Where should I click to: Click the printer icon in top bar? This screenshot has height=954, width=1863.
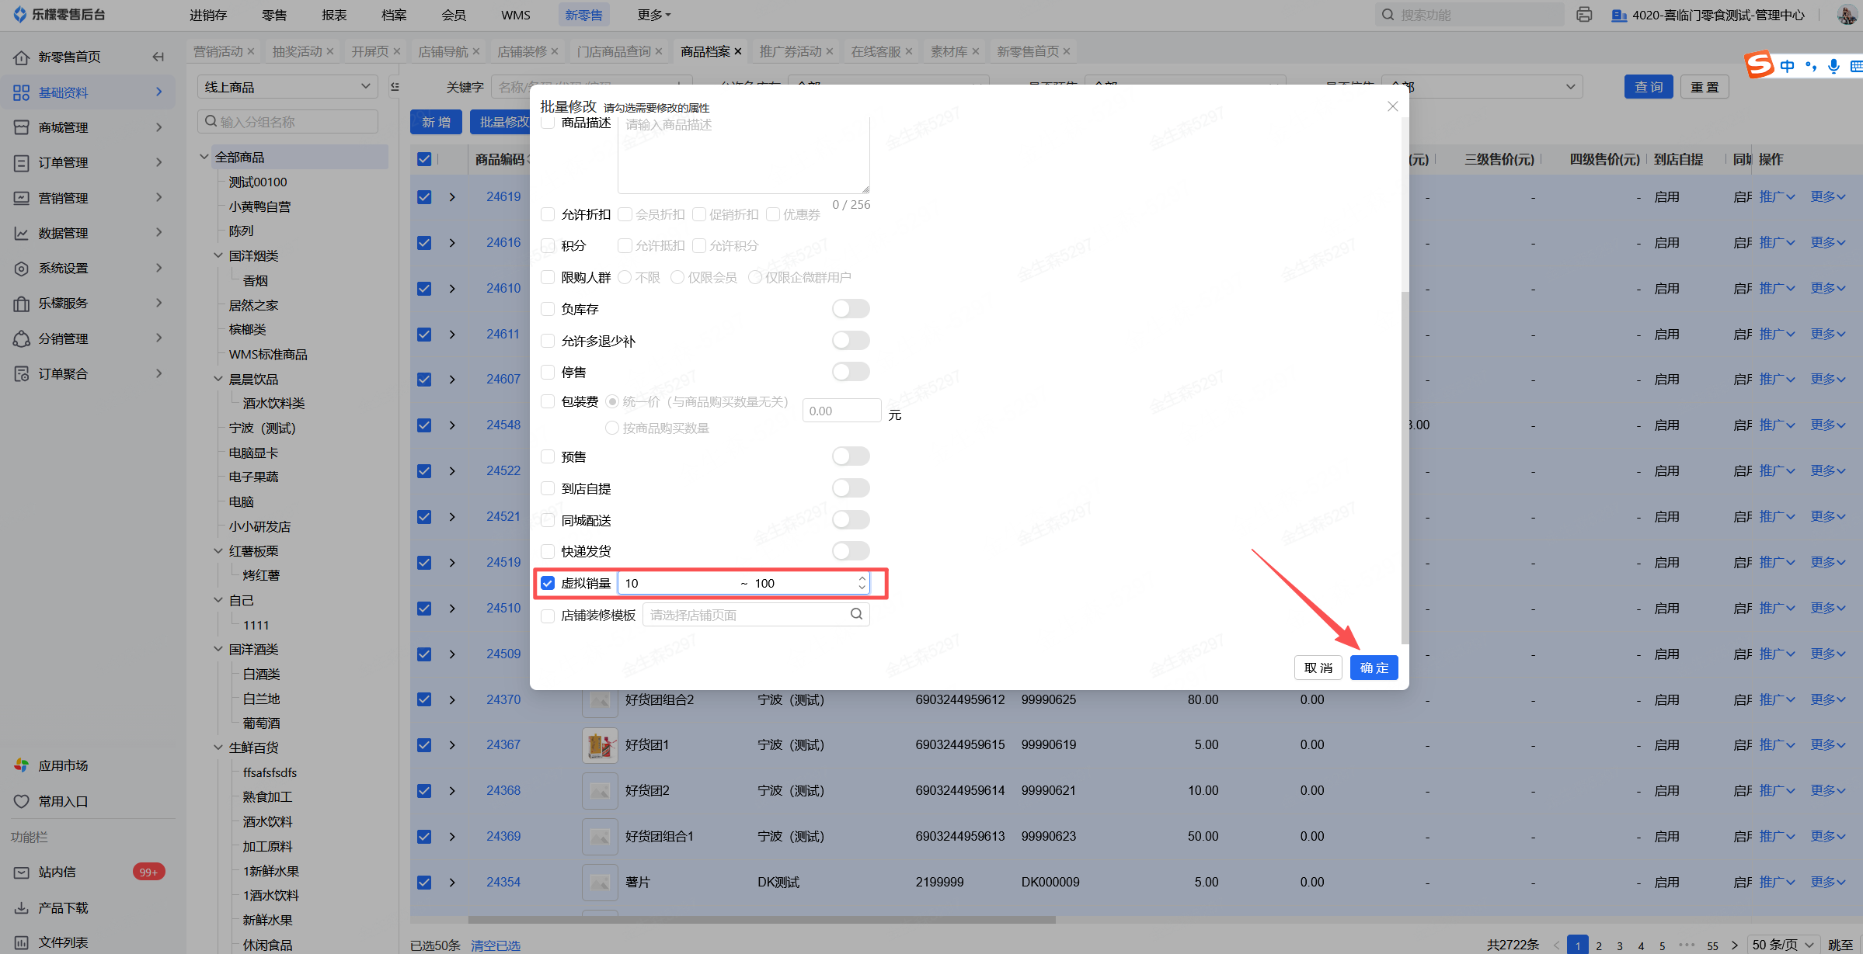coord(1584,15)
